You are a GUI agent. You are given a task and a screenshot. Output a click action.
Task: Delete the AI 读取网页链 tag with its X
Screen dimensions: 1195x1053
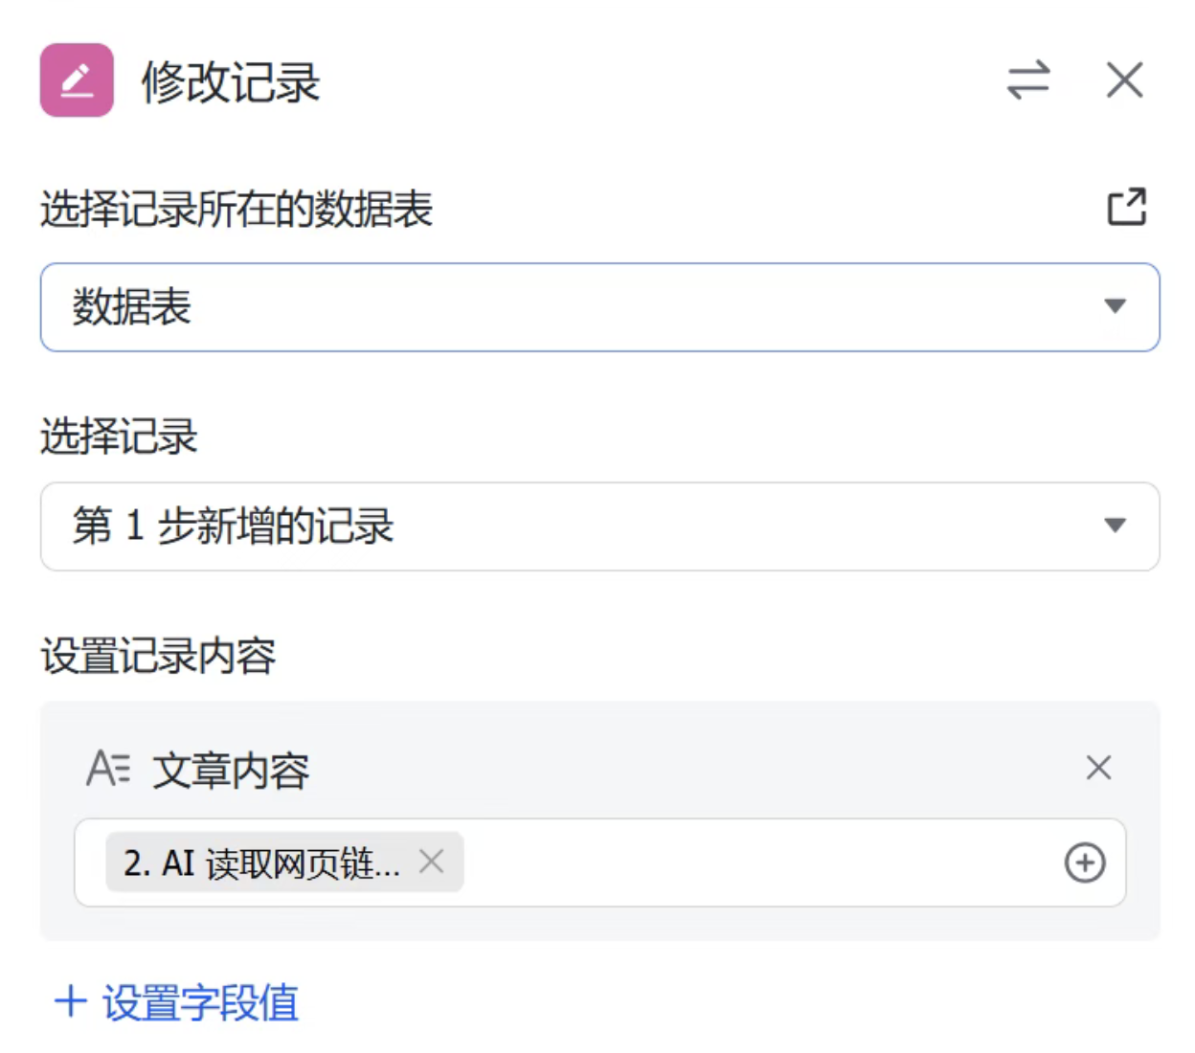(432, 862)
